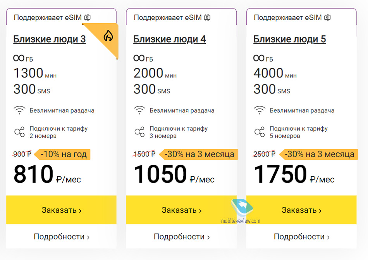Open the Близкие люди 4 tariff title link
Image resolution: width=368 pixels, height=260 pixels.
[x=170, y=39]
